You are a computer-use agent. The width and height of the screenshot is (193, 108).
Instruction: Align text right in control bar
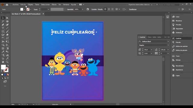tap(112, 9)
